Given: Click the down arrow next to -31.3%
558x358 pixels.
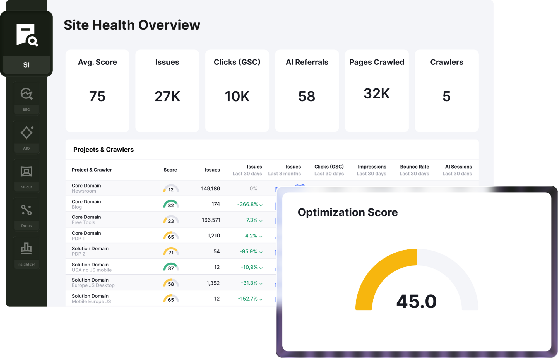Looking at the screenshot, I should (261, 283).
